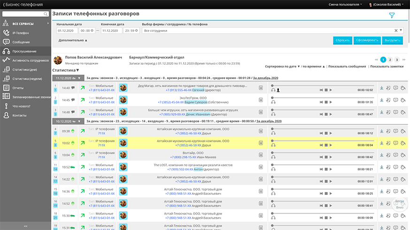This screenshot has width=410, height=230.
Task: Open Контакты in the sidebar
Action: pyautogui.click(x=26, y=115)
